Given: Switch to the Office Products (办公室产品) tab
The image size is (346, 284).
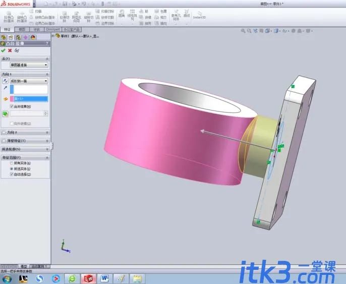Looking at the screenshot, I should [x=72, y=29].
